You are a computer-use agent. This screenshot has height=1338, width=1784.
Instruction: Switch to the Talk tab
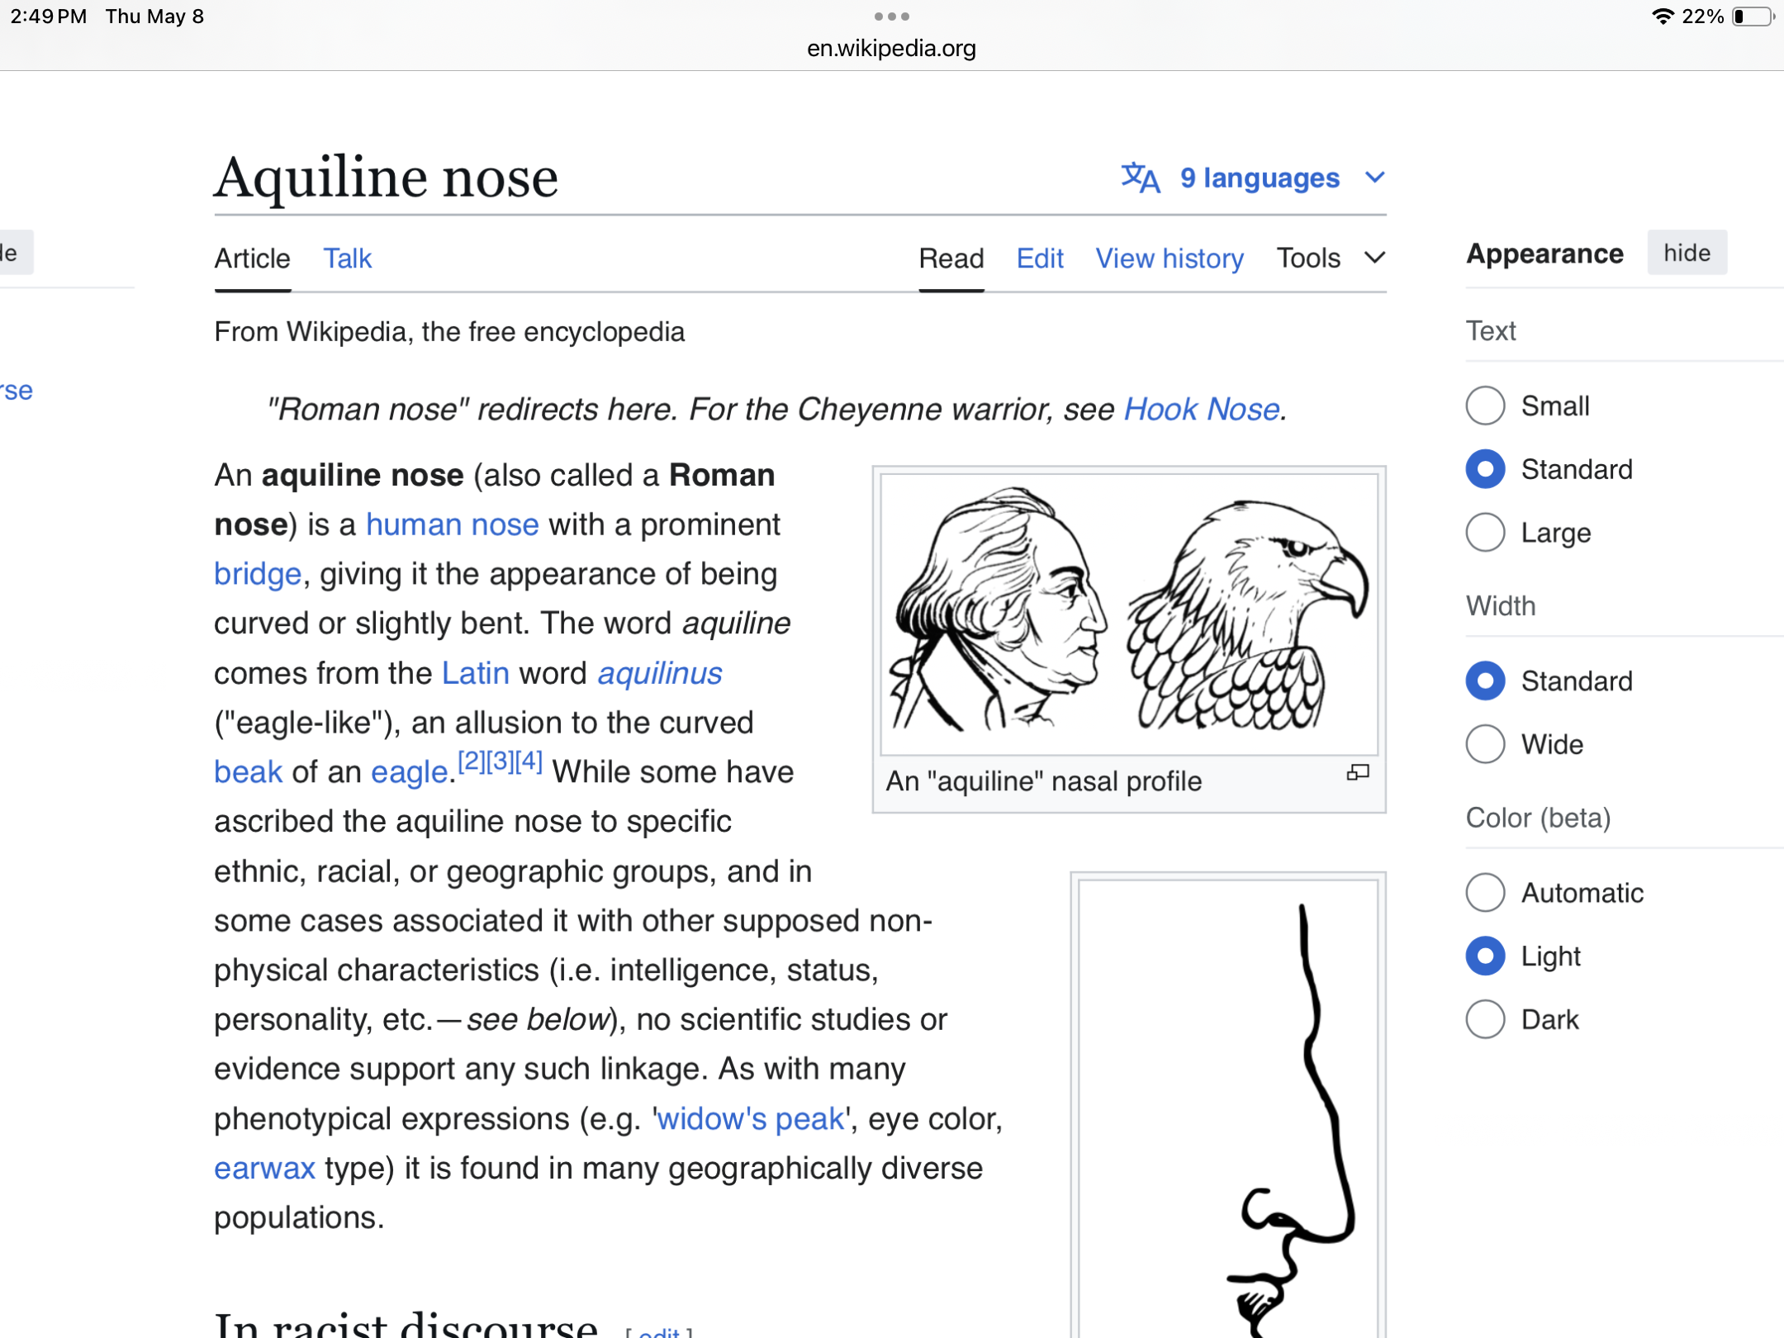[x=347, y=259]
